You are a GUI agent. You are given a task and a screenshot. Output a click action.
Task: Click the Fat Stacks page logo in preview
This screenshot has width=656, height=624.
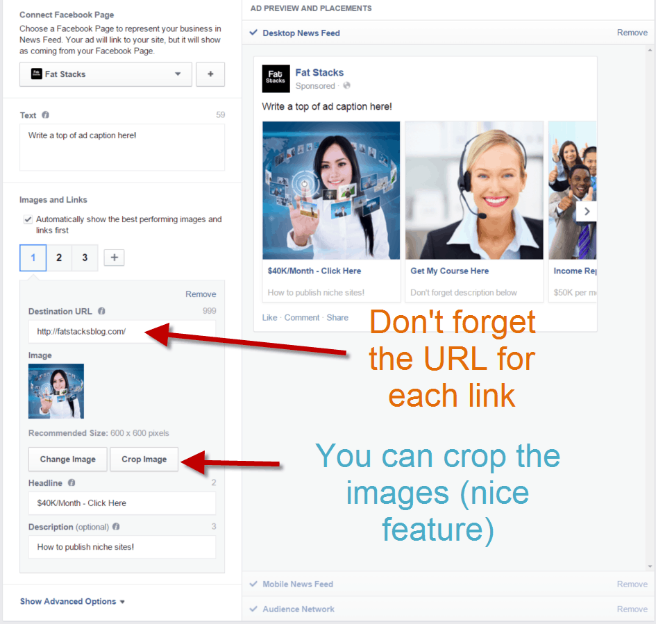[276, 78]
